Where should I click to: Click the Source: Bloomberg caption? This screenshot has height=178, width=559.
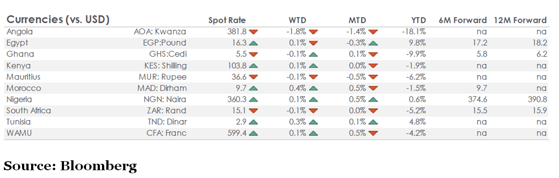(x=70, y=165)
